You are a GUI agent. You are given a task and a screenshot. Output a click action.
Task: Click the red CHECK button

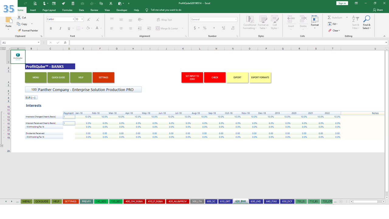tap(215, 77)
